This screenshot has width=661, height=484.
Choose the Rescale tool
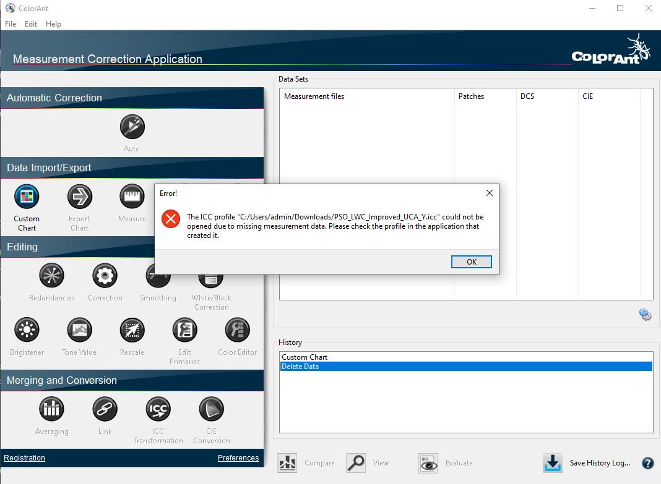coord(132,329)
